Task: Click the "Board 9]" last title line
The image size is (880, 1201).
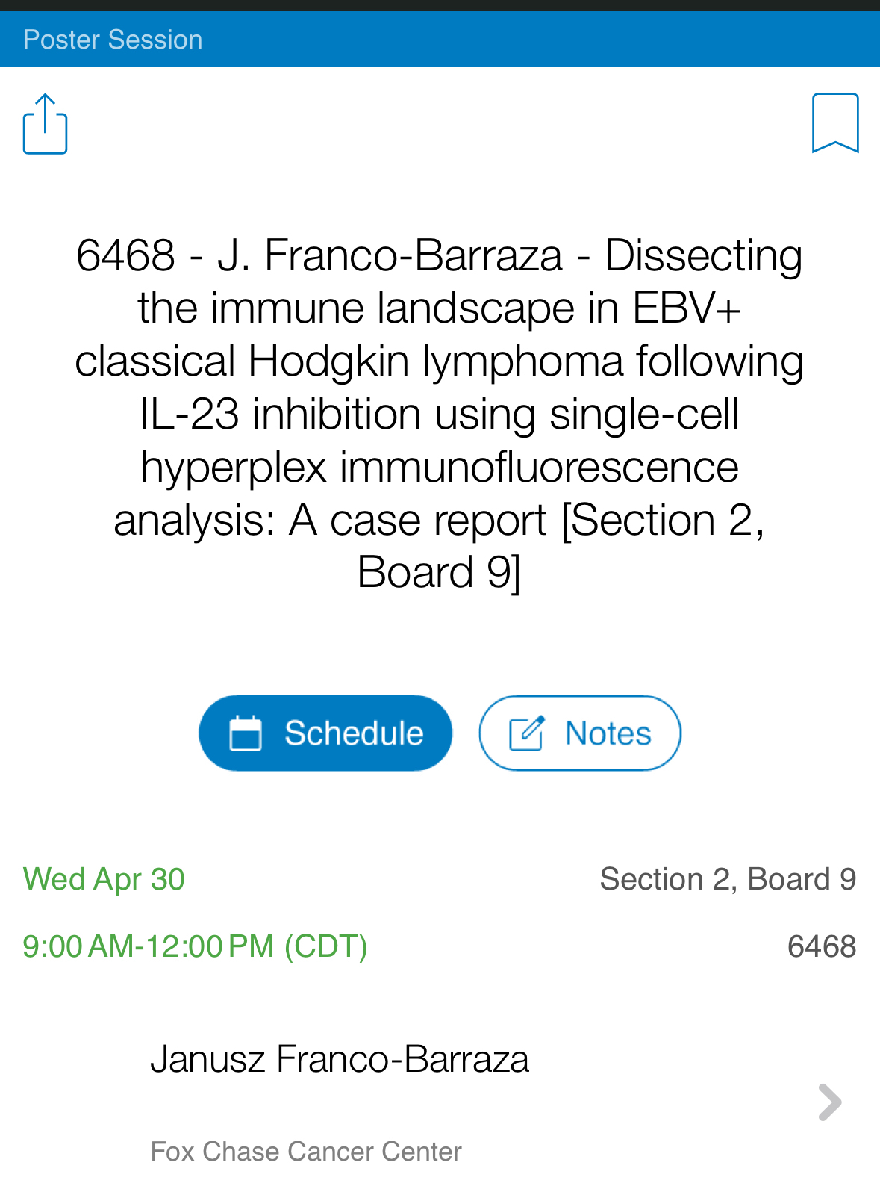Action: point(439,573)
